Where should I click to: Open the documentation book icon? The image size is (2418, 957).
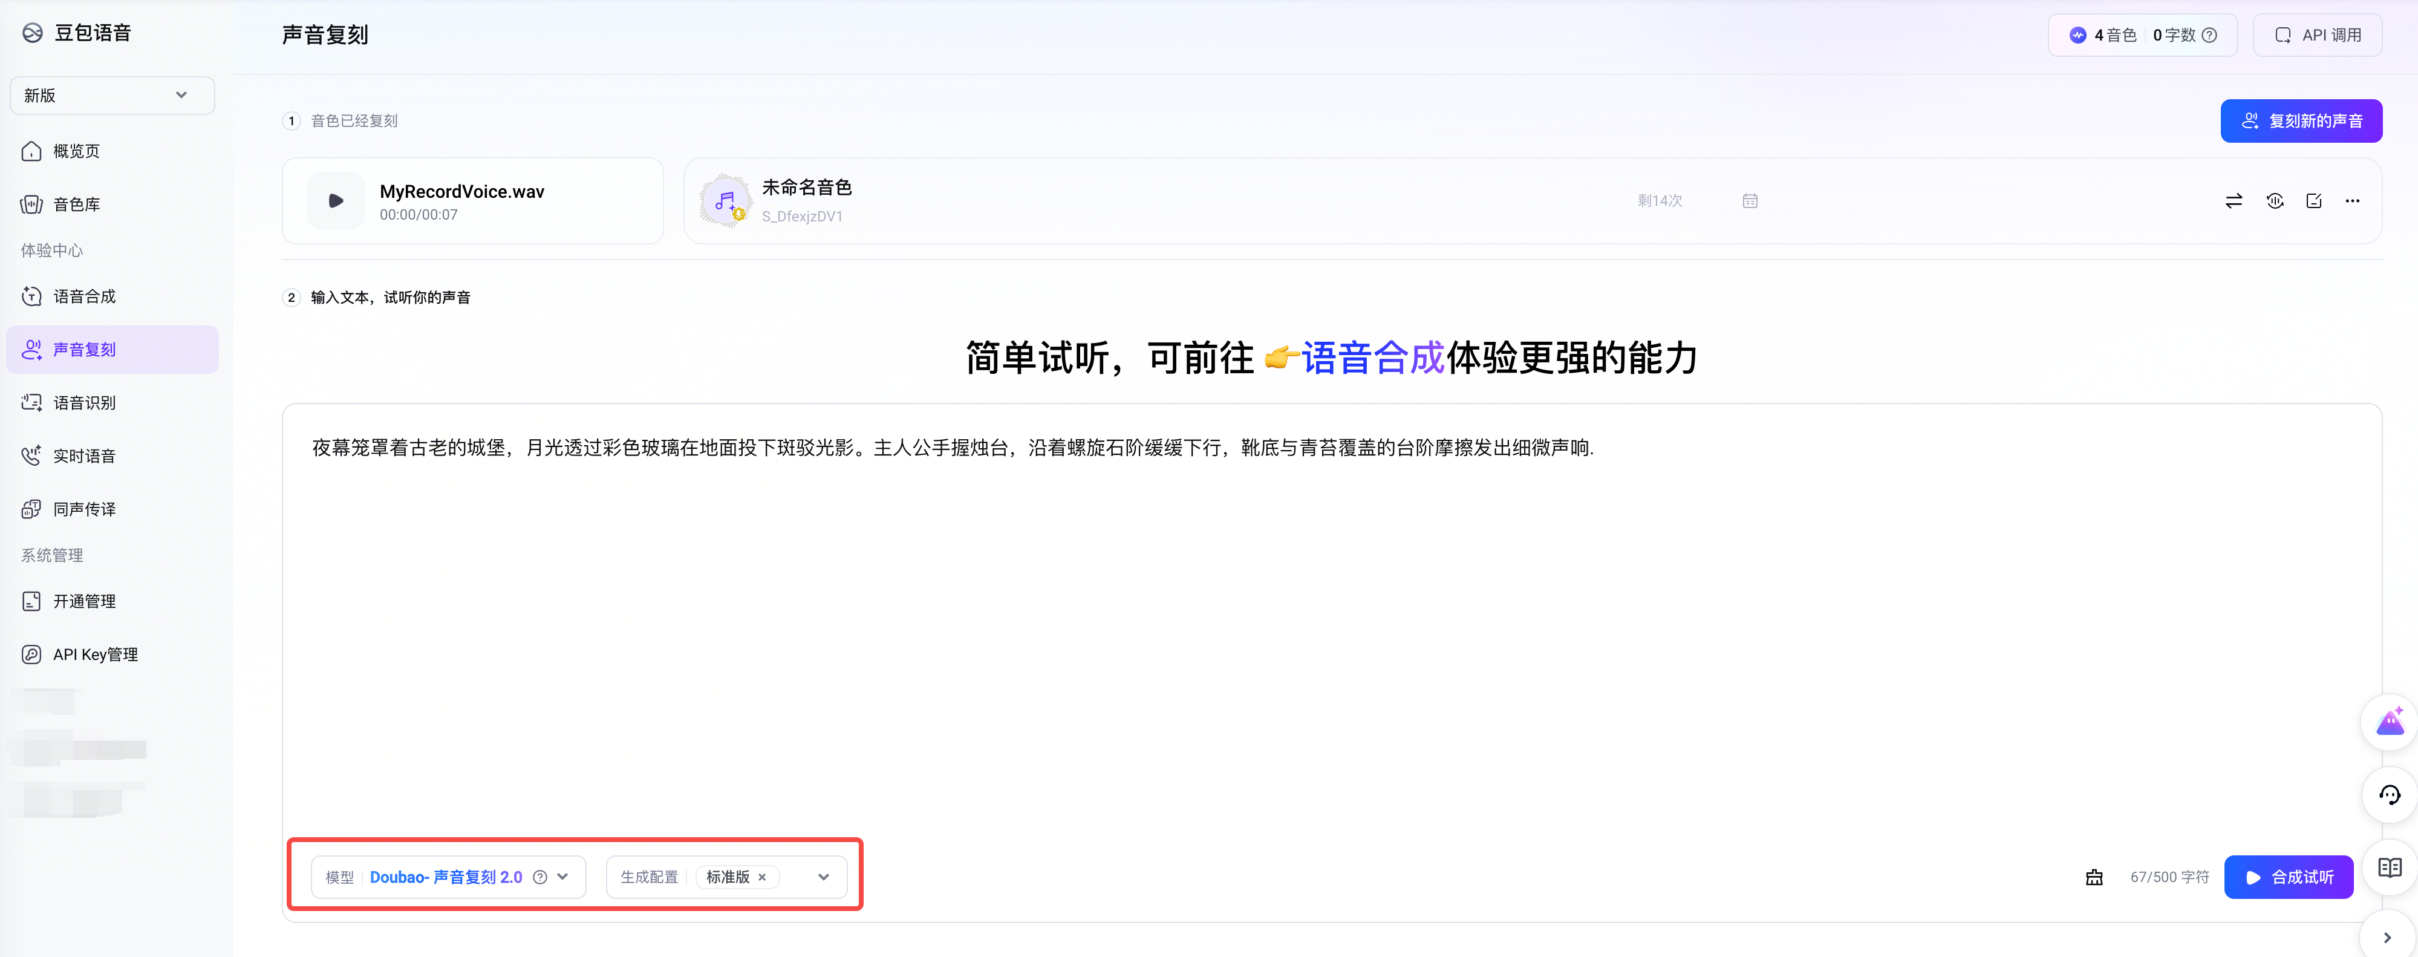2390,868
